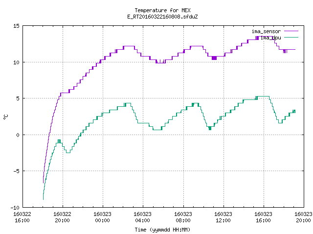Image resolution: width=313 pixels, height=234 pixels.
Task: Click the chart title 'Temperature for MEX'
Action: click(162, 10)
